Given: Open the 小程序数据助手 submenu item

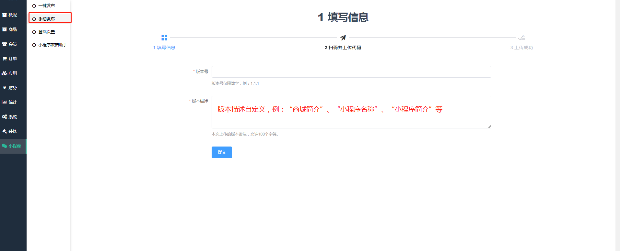Looking at the screenshot, I should (x=53, y=45).
